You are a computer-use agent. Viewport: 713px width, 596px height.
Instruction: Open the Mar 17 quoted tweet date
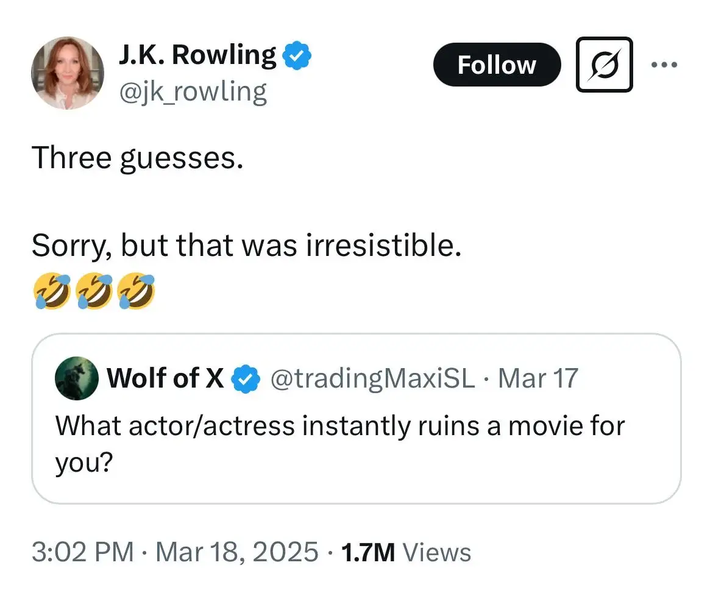[539, 378]
